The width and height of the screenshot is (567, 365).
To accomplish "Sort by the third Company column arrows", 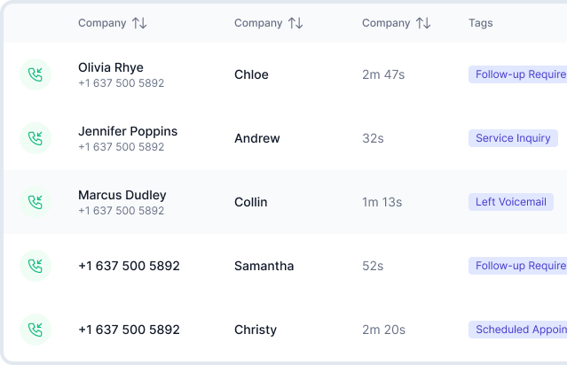I will 423,23.
